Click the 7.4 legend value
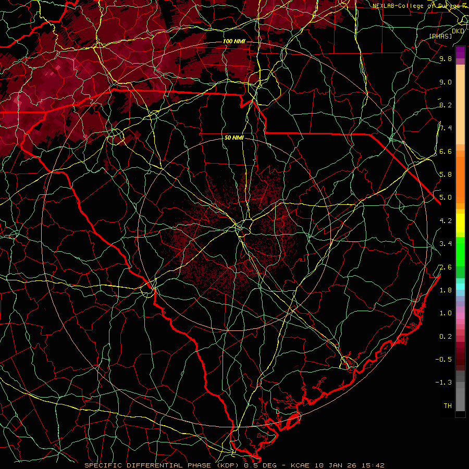This screenshot has height=469, width=469. point(446,128)
